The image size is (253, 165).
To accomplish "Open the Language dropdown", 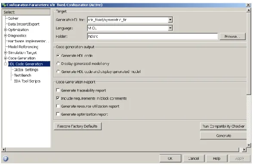I will 170,28.
